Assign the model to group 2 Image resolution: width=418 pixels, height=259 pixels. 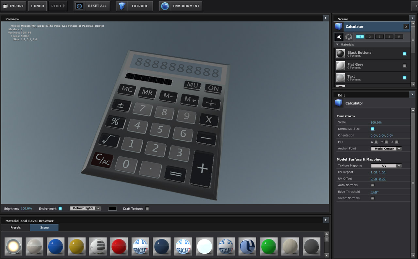point(369,36)
